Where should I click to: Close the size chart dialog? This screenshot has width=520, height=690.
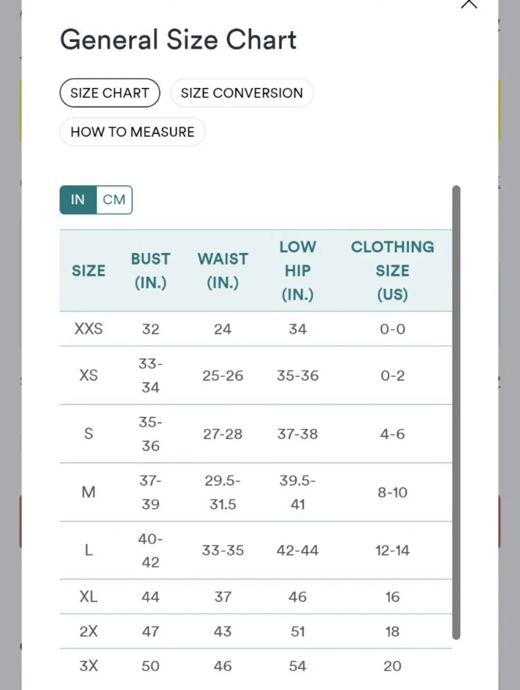pyautogui.click(x=469, y=3)
